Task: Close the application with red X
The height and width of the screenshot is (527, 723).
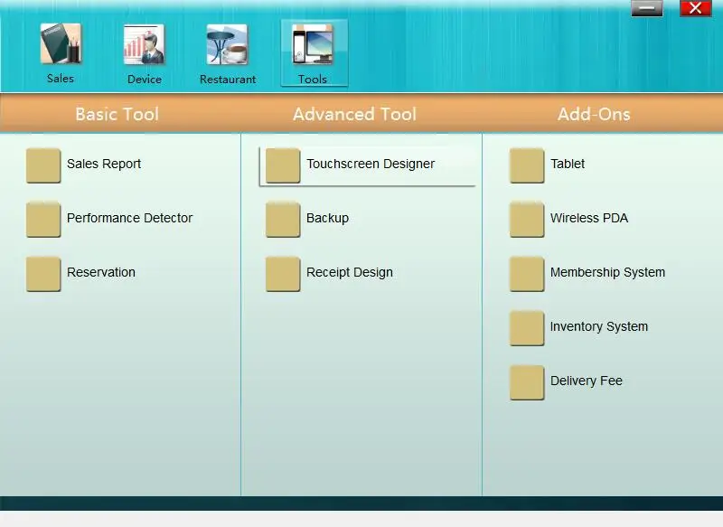Action: click(695, 8)
